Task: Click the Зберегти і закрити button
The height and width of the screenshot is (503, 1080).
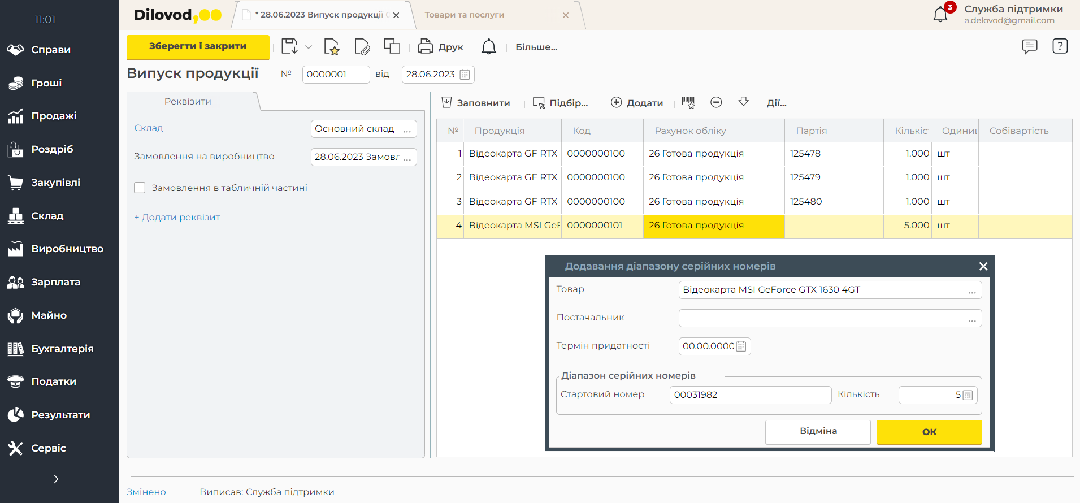Action: tap(198, 47)
